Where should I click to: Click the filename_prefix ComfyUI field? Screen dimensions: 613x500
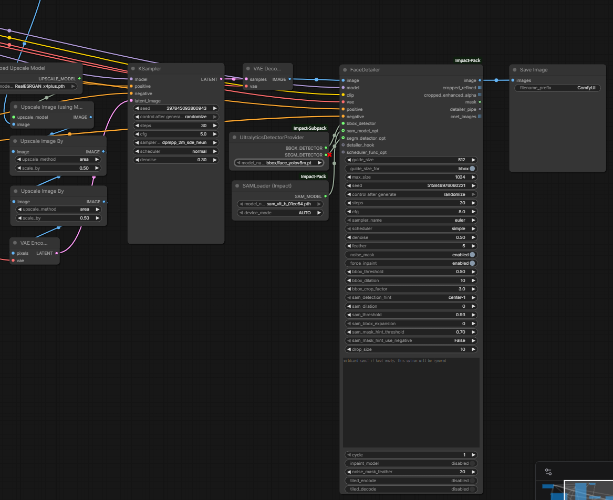click(x=557, y=88)
